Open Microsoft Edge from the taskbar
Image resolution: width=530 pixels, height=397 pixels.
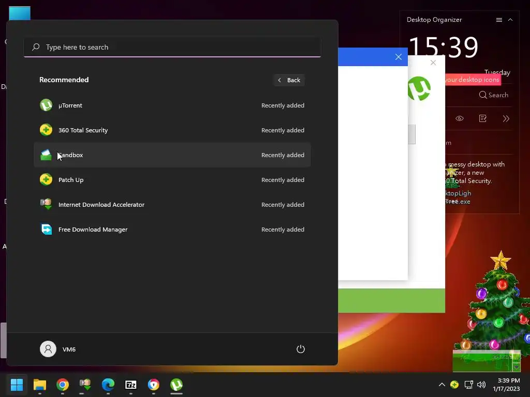tap(108, 385)
